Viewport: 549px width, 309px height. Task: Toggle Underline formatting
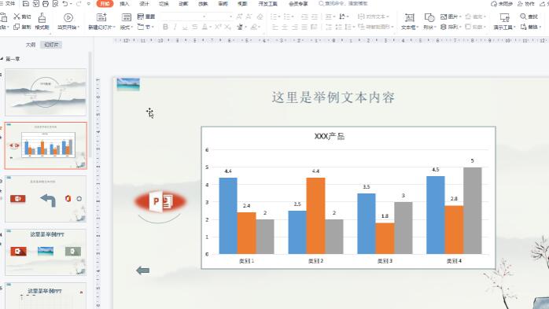tap(185, 27)
